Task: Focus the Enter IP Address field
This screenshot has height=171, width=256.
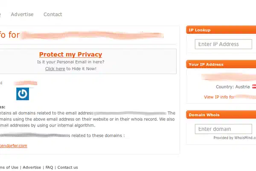Action: pos(223,44)
